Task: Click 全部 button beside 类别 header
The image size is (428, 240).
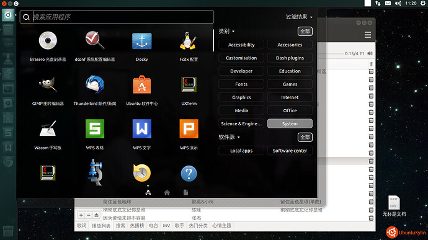Action: (305, 32)
